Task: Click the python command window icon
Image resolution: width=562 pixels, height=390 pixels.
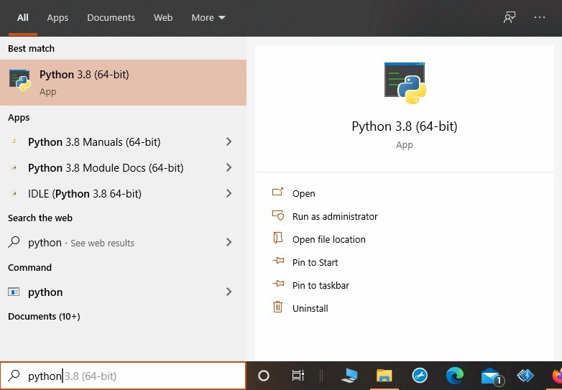Action: click(x=14, y=292)
